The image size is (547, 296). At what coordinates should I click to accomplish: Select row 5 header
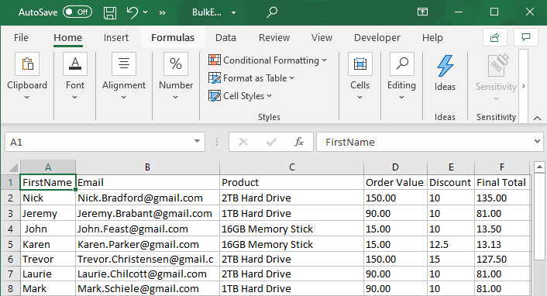10,244
